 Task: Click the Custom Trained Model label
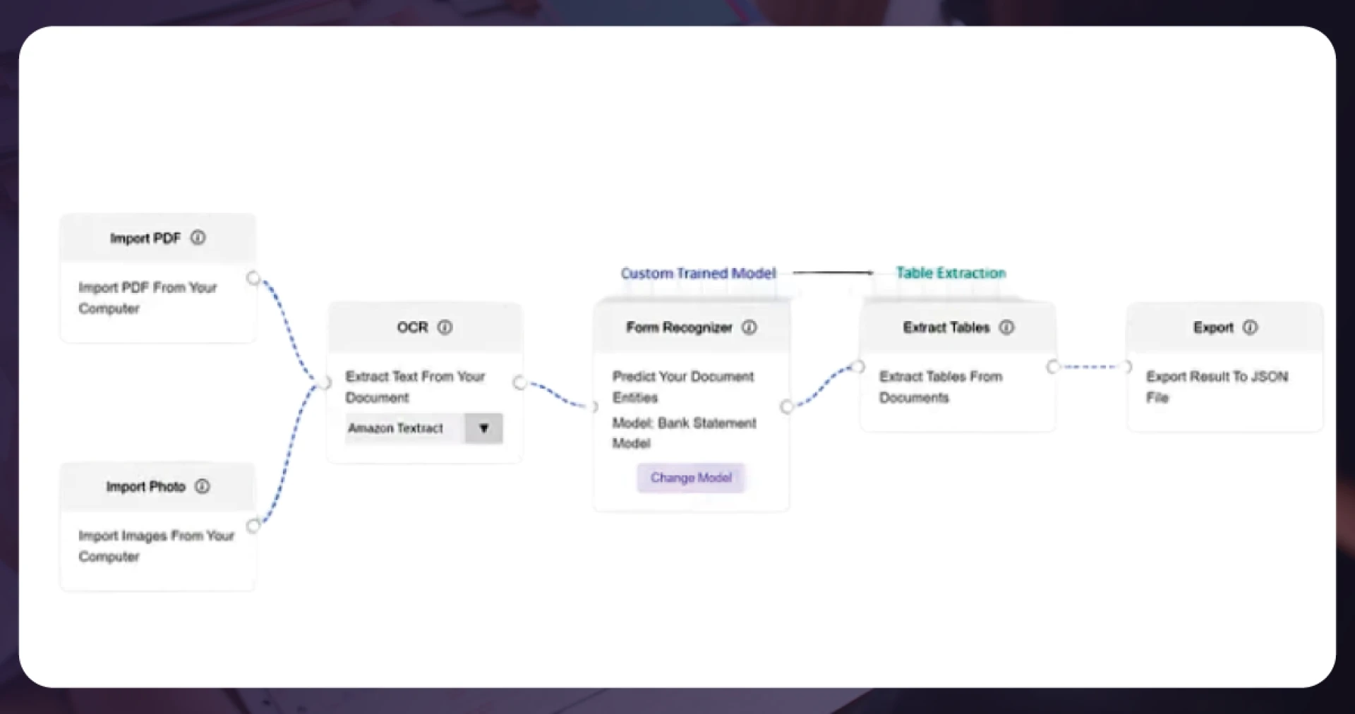click(x=698, y=273)
